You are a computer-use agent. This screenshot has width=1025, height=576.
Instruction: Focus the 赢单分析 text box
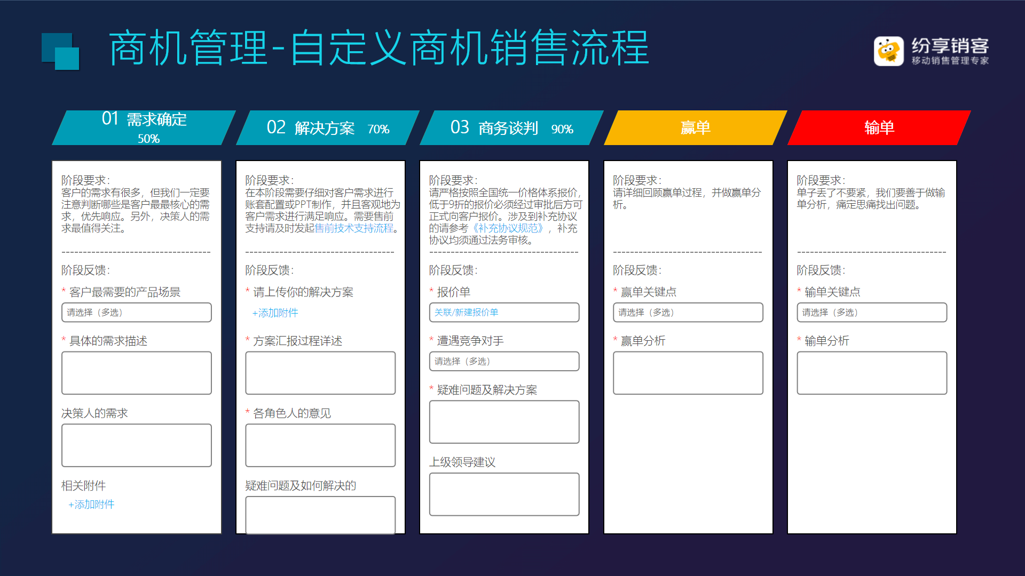688,373
